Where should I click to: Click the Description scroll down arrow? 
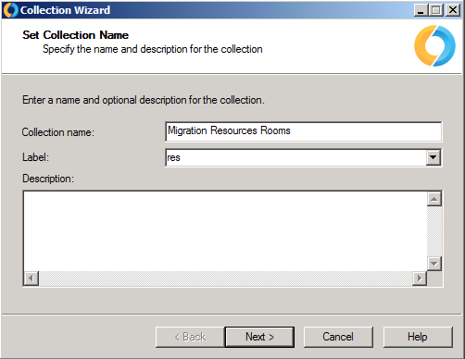point(434,264)
